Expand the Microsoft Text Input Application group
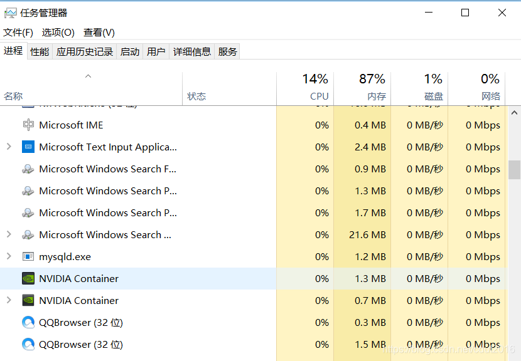 (x=9, y=146)
